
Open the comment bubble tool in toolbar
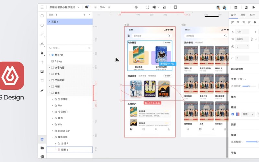point(87,7)
